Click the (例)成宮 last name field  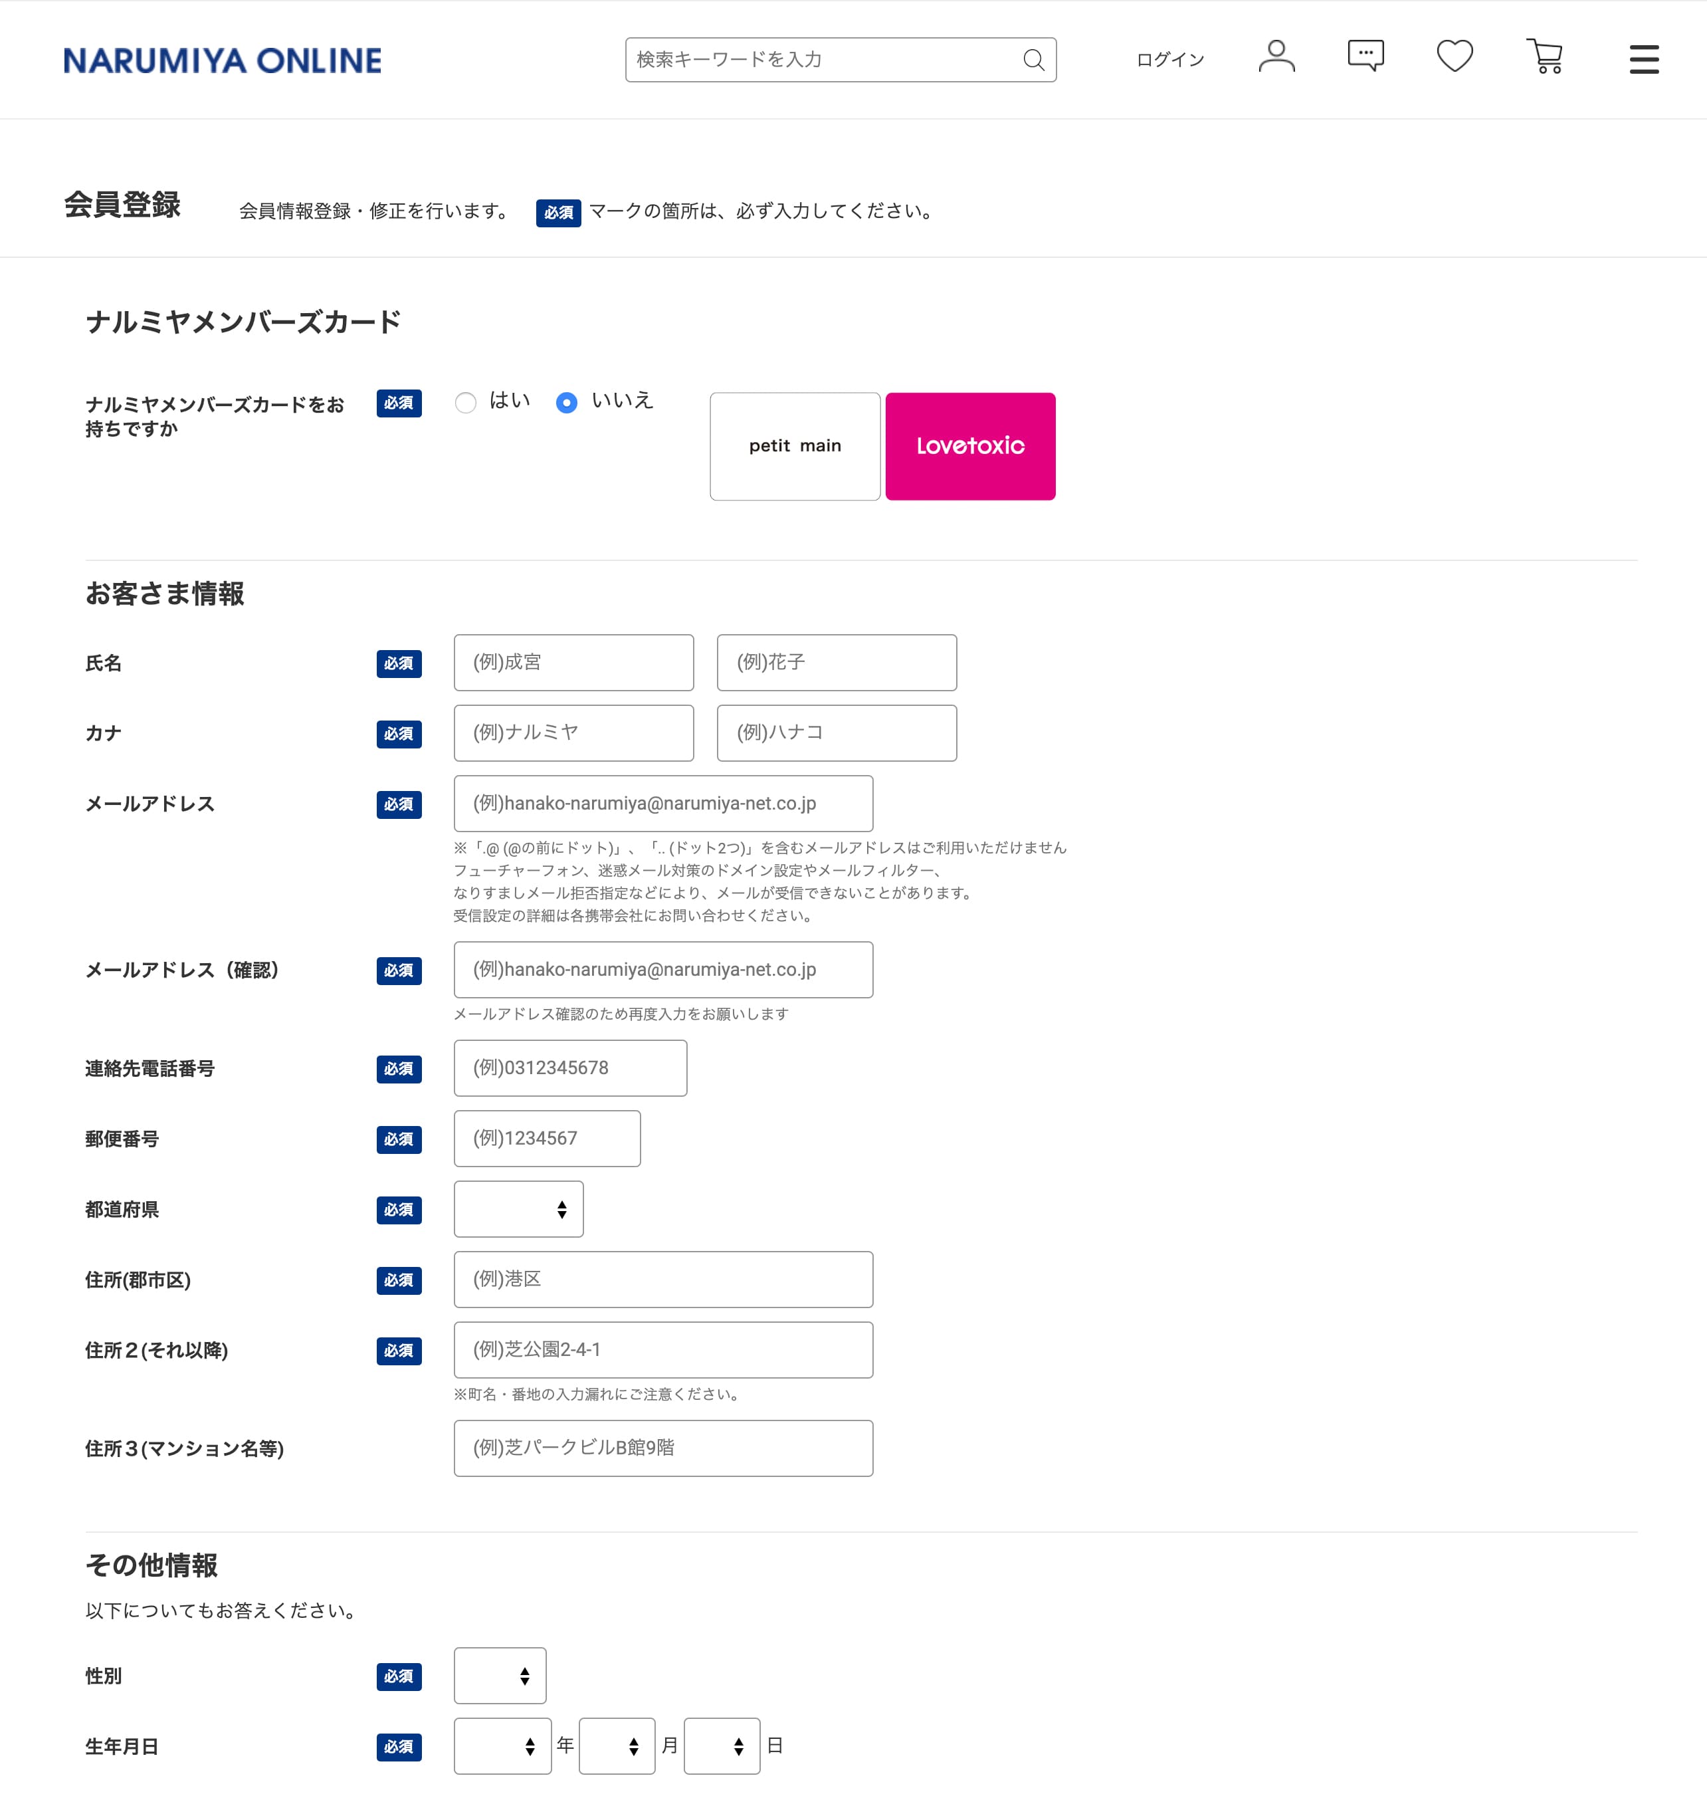(573, 663)
